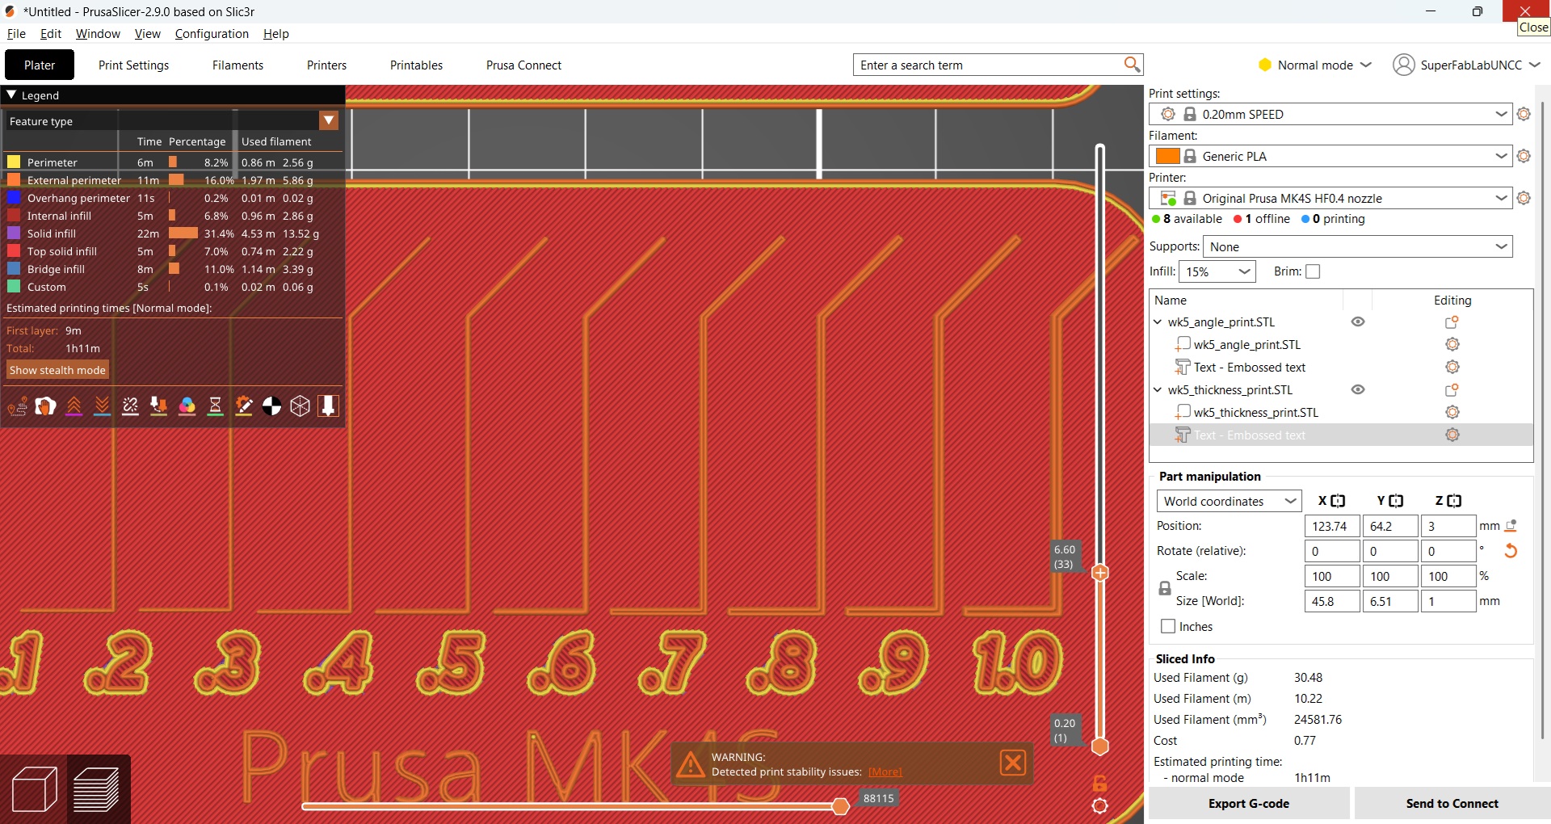1551x824 pixels.
Task: Click gear for wk5_angle_print.STL part row
Action: click(1452, 344)
